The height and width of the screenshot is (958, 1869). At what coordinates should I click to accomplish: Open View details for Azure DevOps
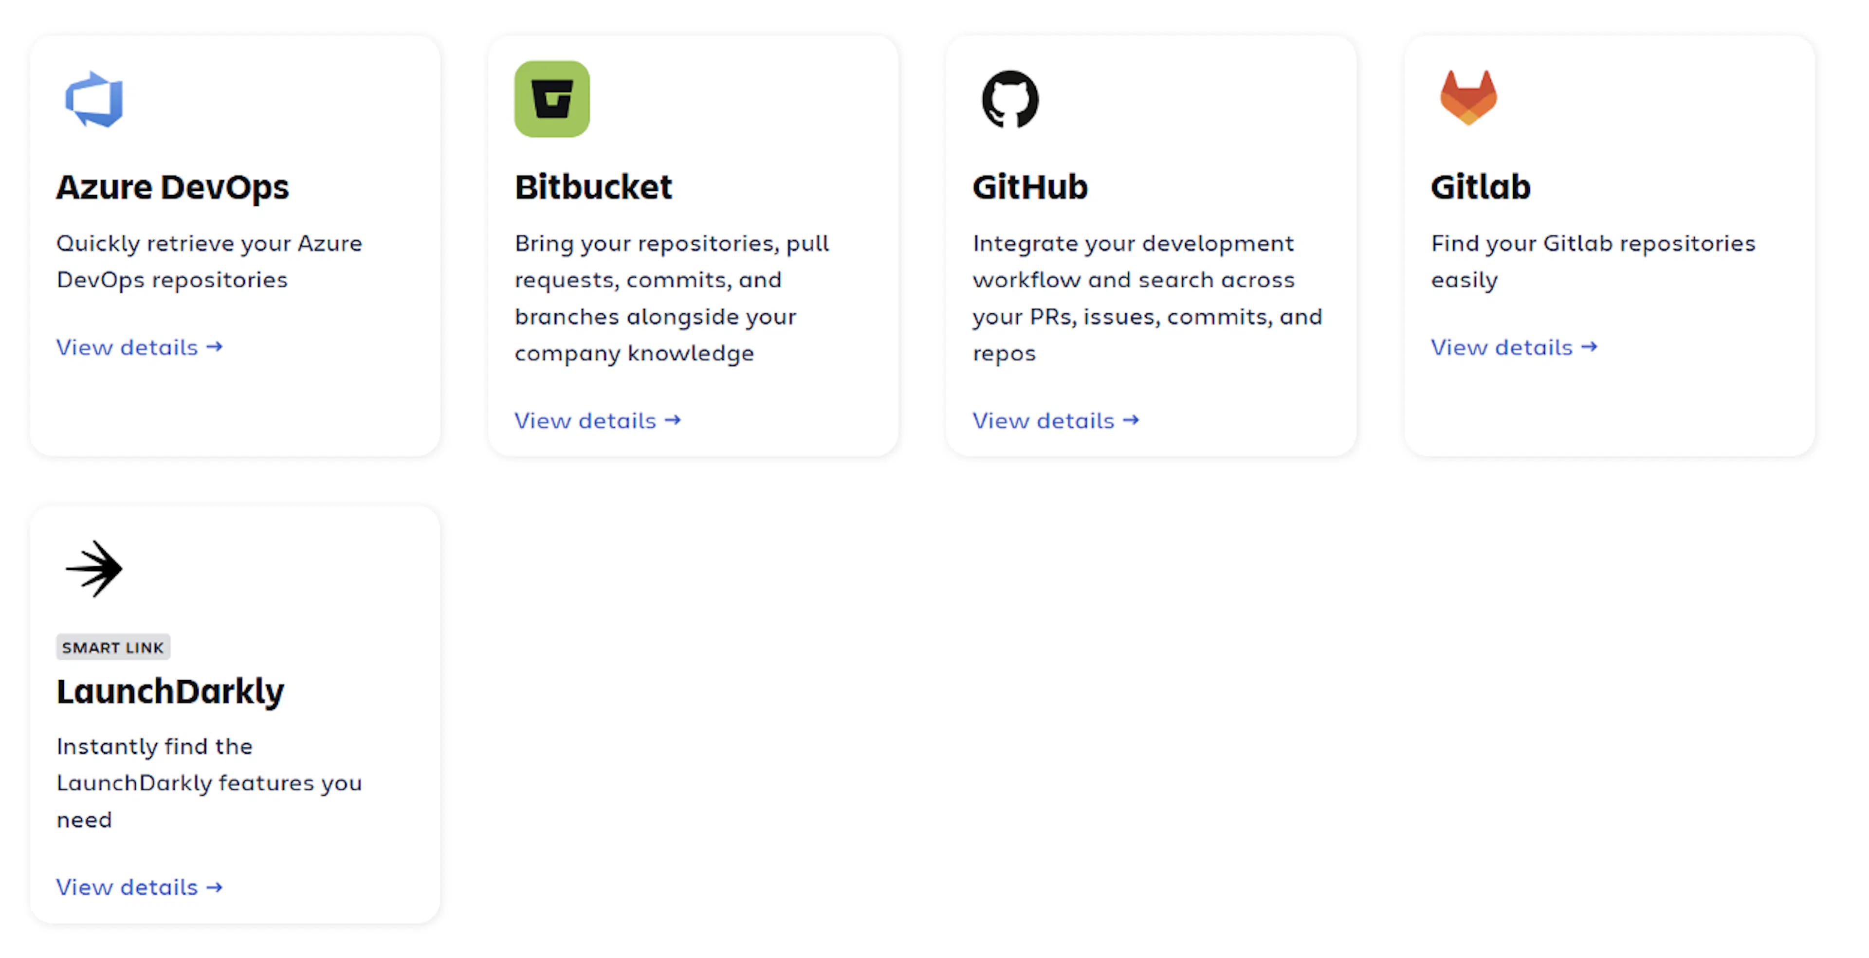click(x=139, y=347)
